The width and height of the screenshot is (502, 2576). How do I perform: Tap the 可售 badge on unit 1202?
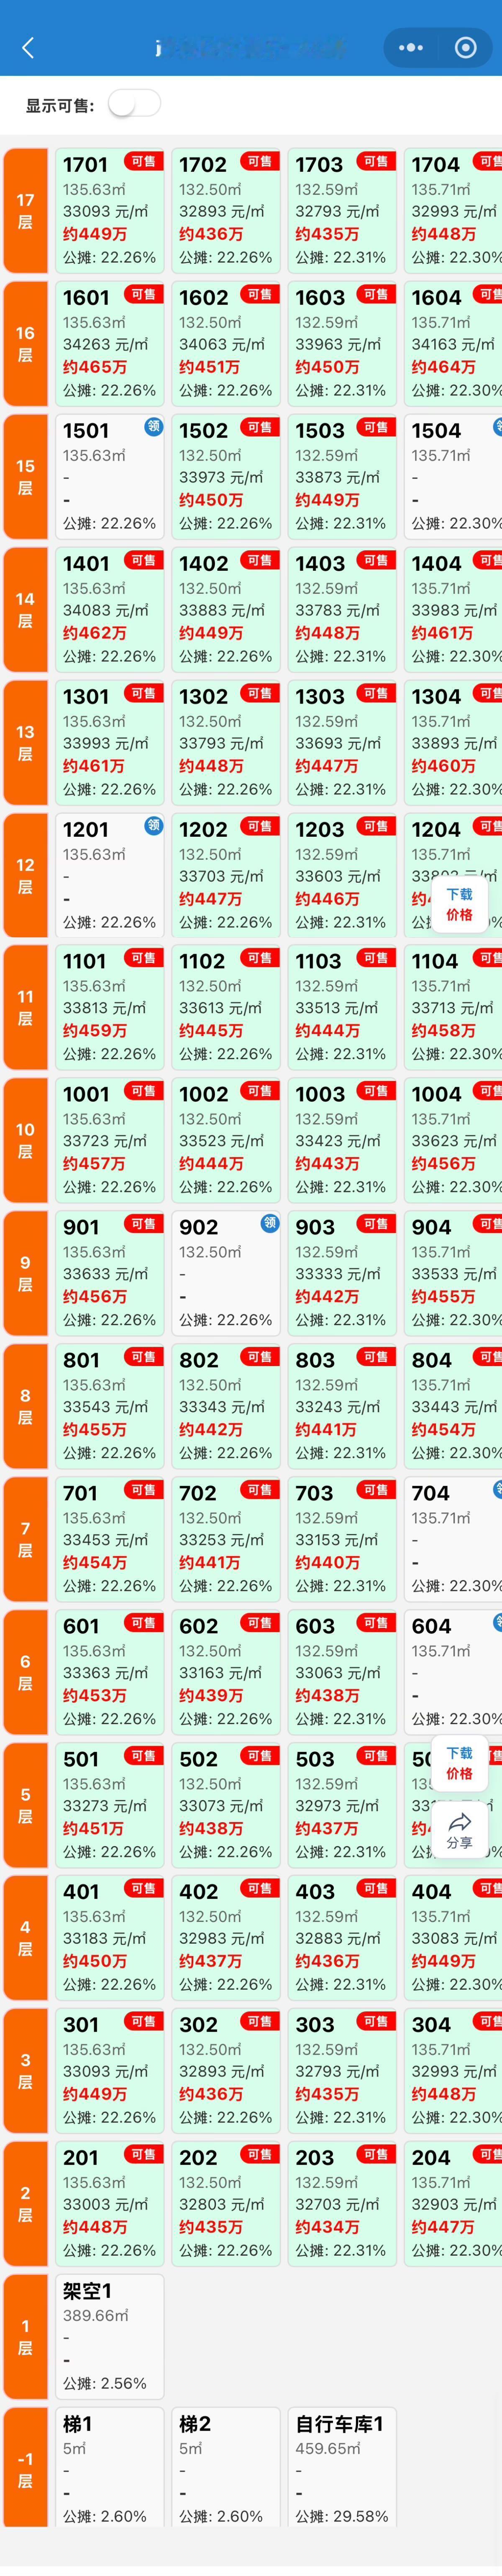(259, 826)
